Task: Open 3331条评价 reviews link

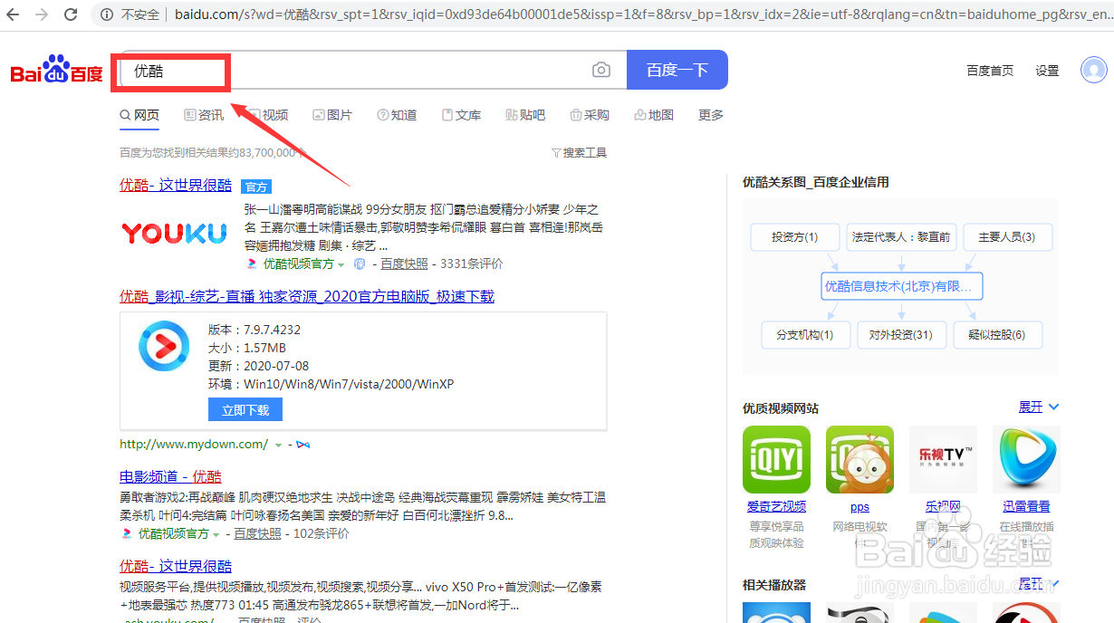Action: click(x=471, y=264)
